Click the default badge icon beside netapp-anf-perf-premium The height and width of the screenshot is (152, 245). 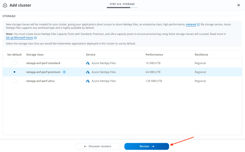click(64, 72)
